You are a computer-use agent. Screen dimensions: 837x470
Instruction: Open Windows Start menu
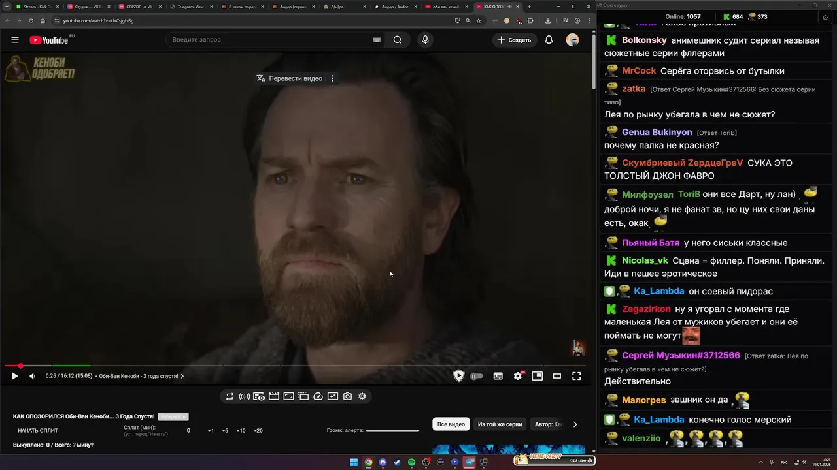[354, 462]
